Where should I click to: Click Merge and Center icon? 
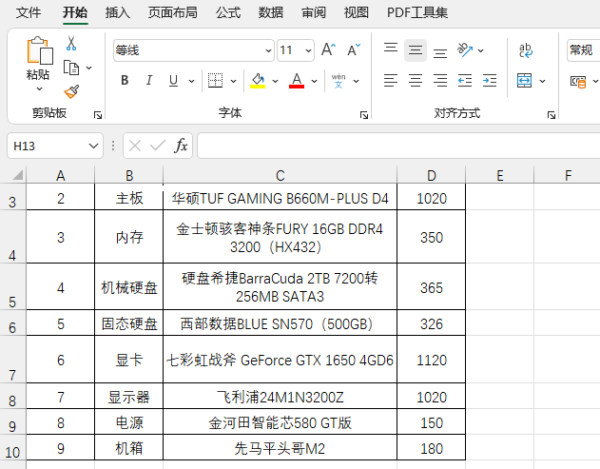524,81
